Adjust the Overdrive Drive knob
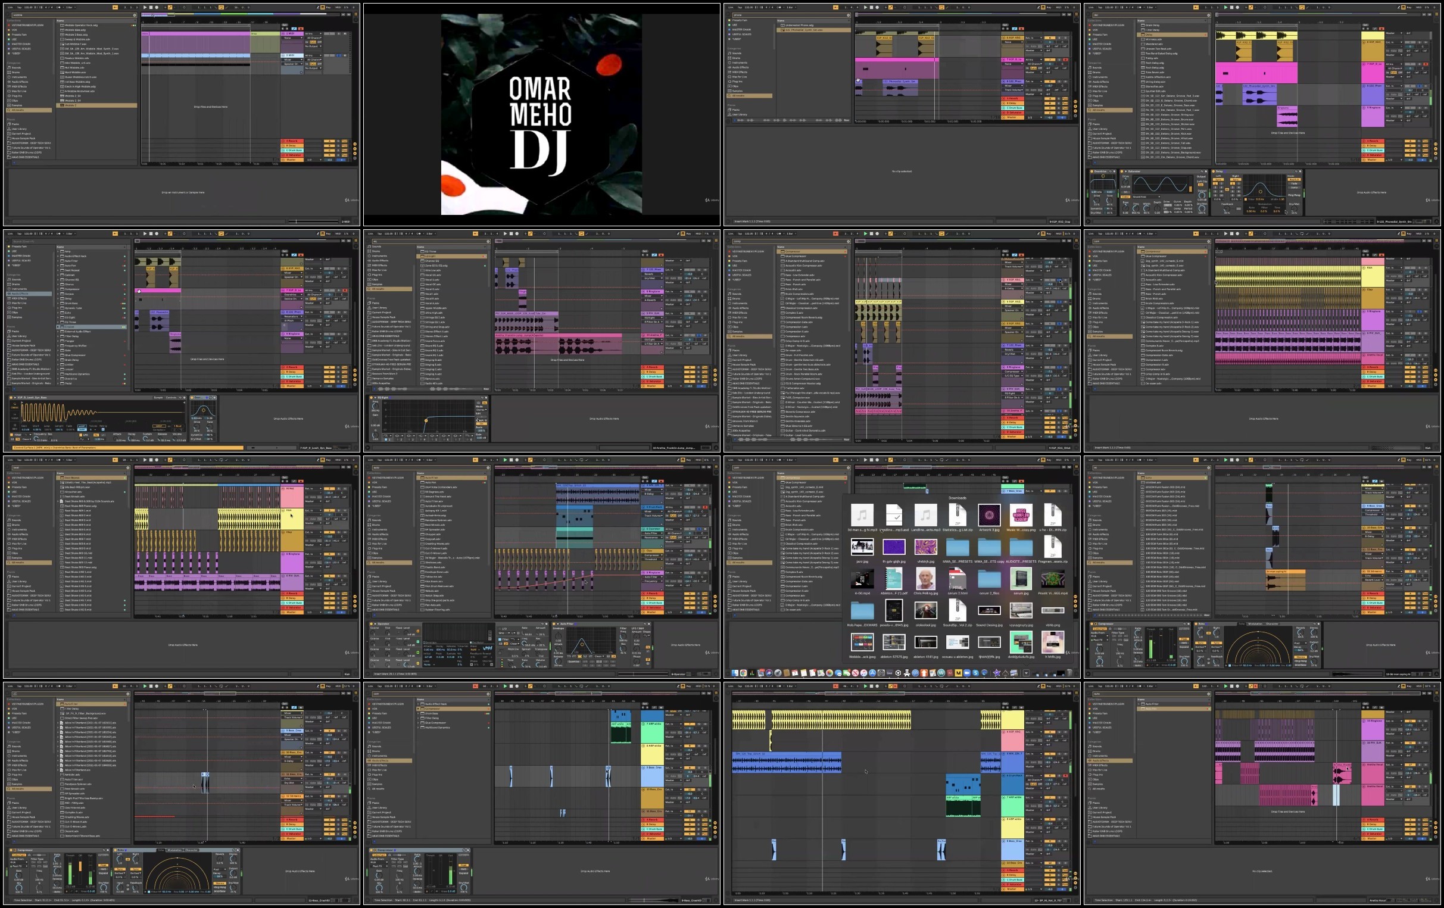This screenshot has width=1444, height=908. 197,427
